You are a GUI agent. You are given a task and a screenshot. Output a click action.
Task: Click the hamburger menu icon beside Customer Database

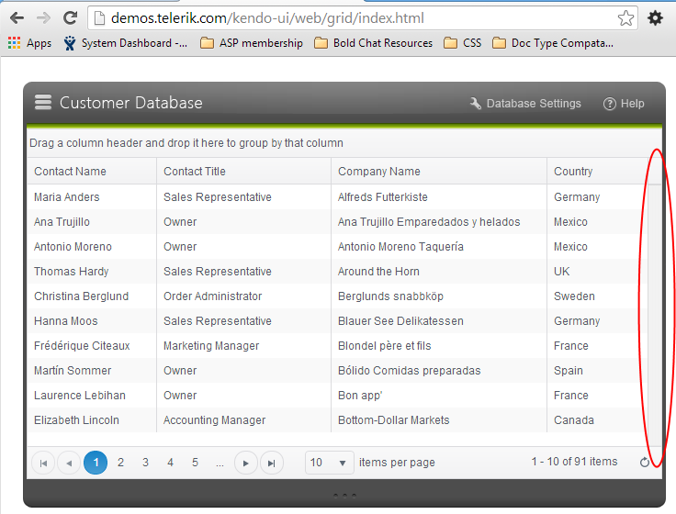tap(43, 103)
